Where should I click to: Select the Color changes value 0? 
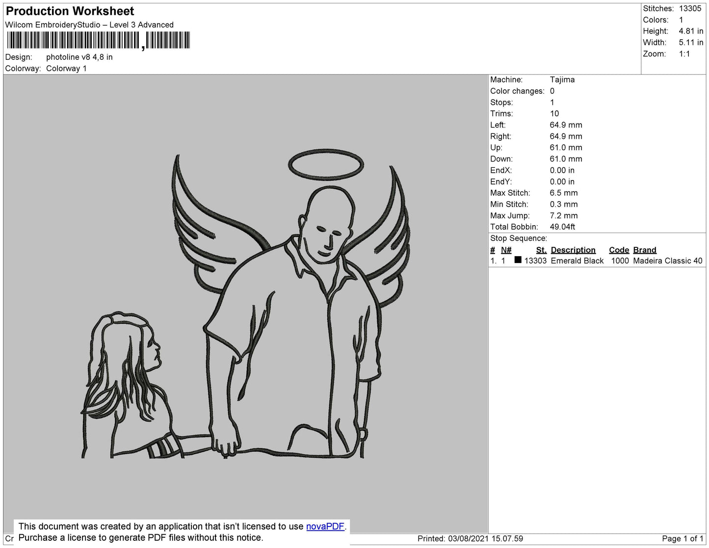(x=552, y=91)
